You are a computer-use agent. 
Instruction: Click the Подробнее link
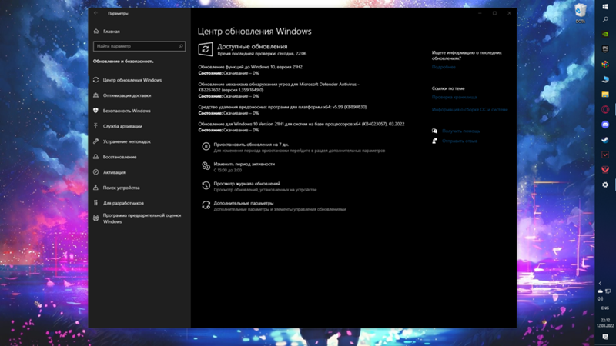tap(444, 67)
